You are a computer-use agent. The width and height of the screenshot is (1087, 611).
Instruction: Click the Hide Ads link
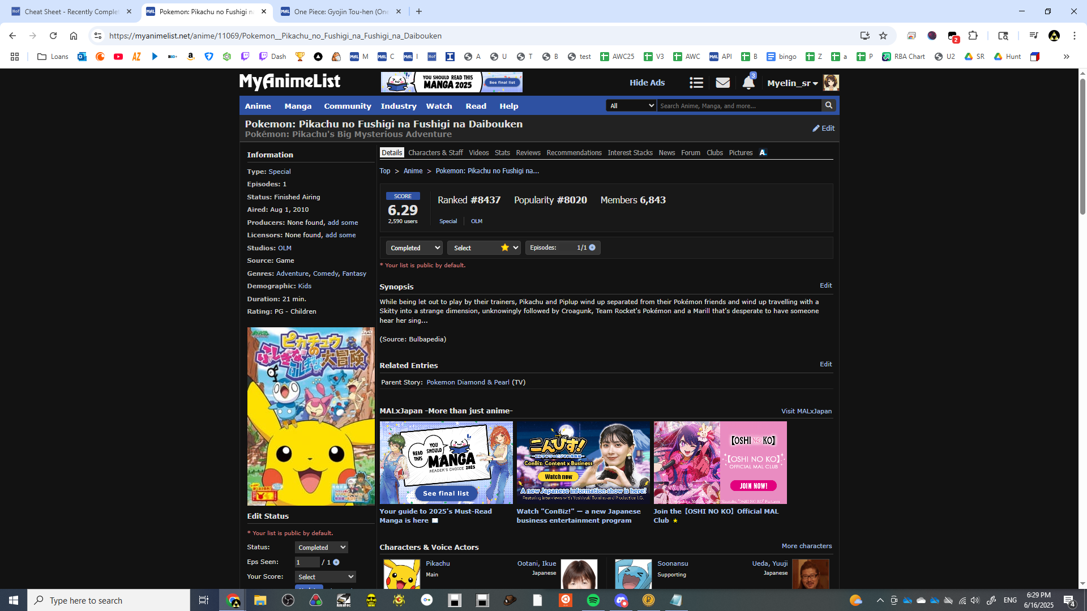(x=647, y=83)
